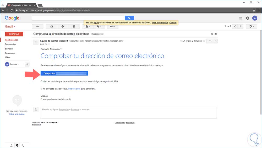Open the Más toolbar dropdown
Image resolution: width=262 pixels, height=148 pixels.
(113, 26)
